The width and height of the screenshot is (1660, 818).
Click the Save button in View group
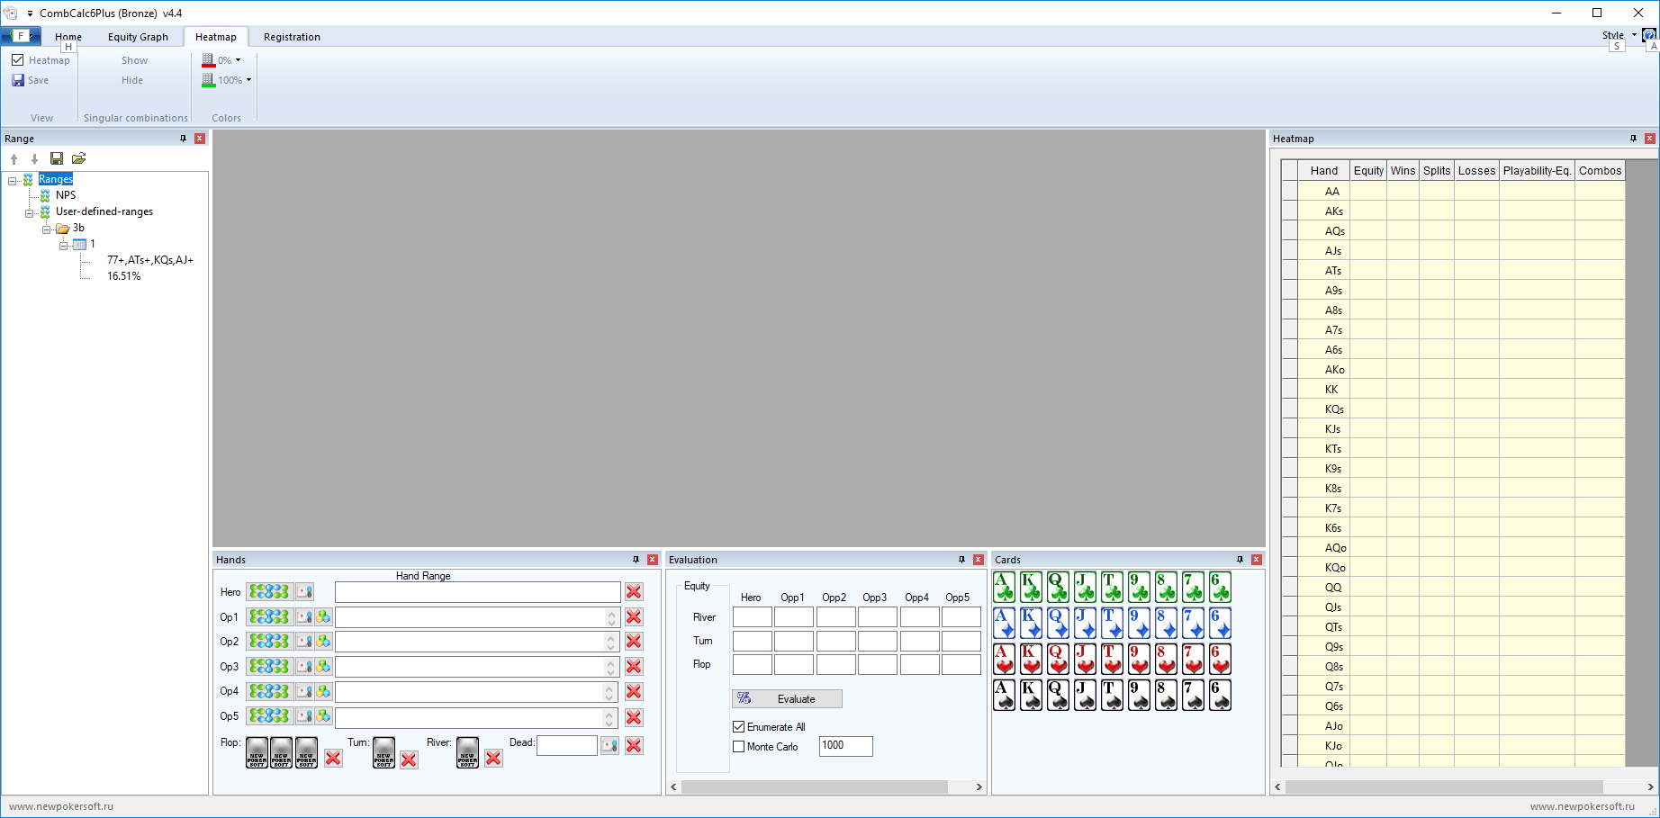pyautogui.click(x=31, y=80)
